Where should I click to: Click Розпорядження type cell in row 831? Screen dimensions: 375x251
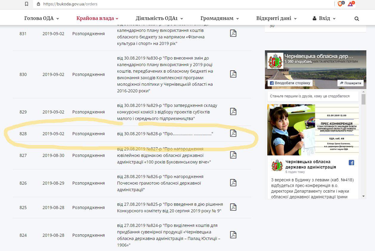(x=89, y=34)
